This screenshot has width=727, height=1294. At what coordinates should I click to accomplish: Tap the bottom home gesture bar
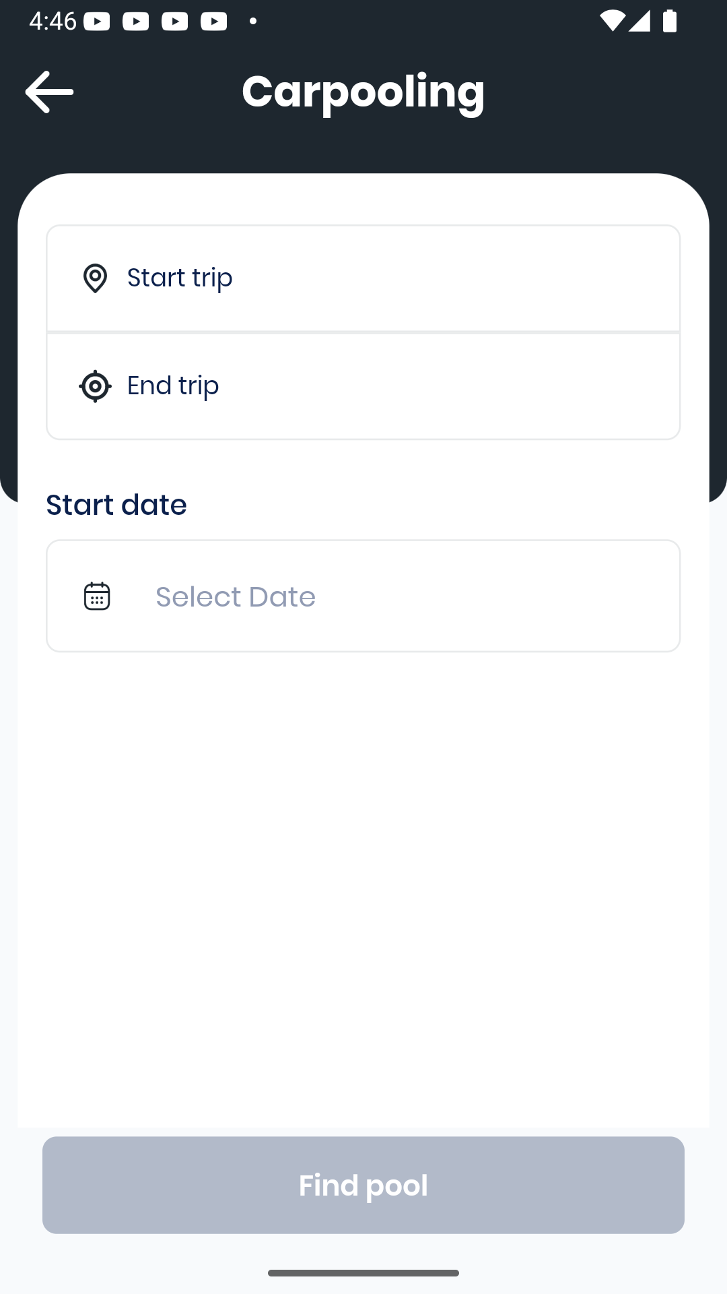pyautogui.click(x=363, y=1273)
